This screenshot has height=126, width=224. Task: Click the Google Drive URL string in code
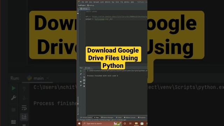pos(120,16)
